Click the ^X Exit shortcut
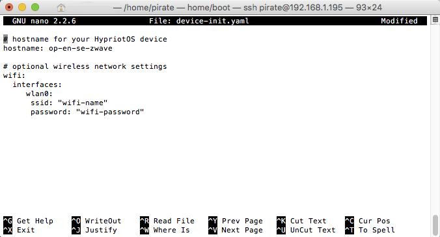This screenshot has height=237, width=440. [19, 230]
